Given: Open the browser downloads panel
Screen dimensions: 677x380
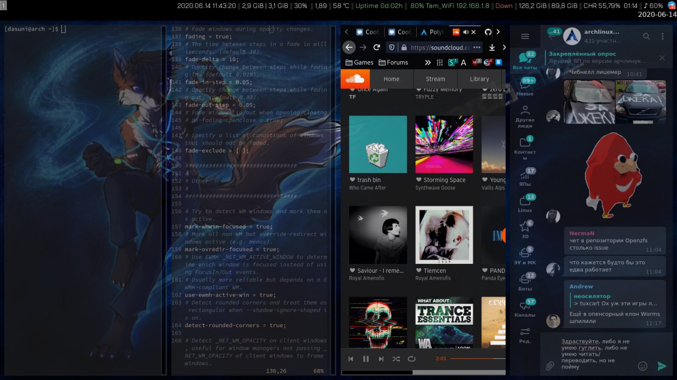Looking at the screenshot, I should tap(491, 47).
